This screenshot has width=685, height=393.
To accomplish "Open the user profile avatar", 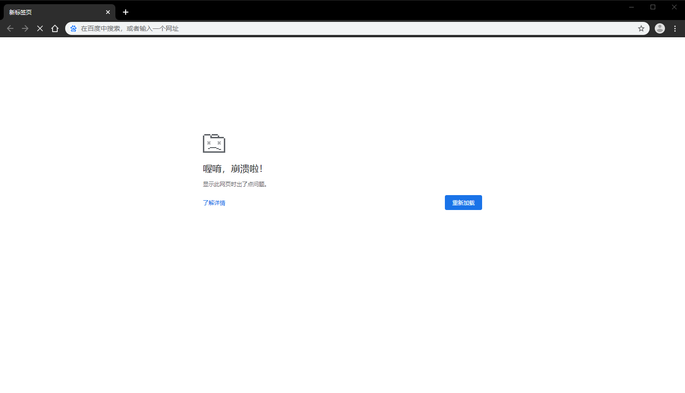I will pyautogui.click(x=660, y=28).
